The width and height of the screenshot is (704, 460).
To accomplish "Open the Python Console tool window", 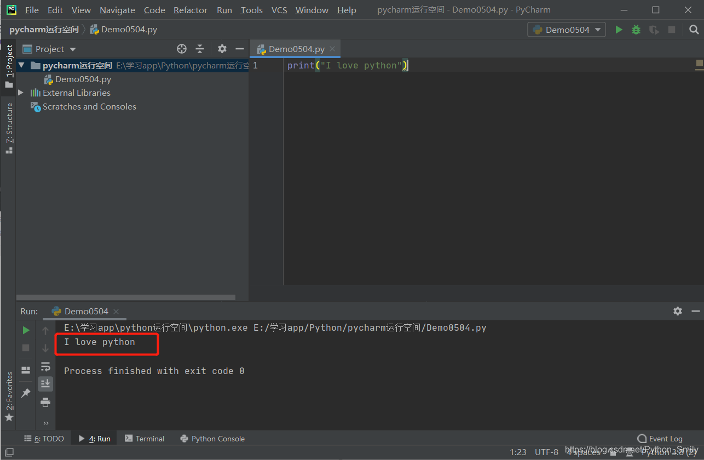I will (x=212, y=439).
